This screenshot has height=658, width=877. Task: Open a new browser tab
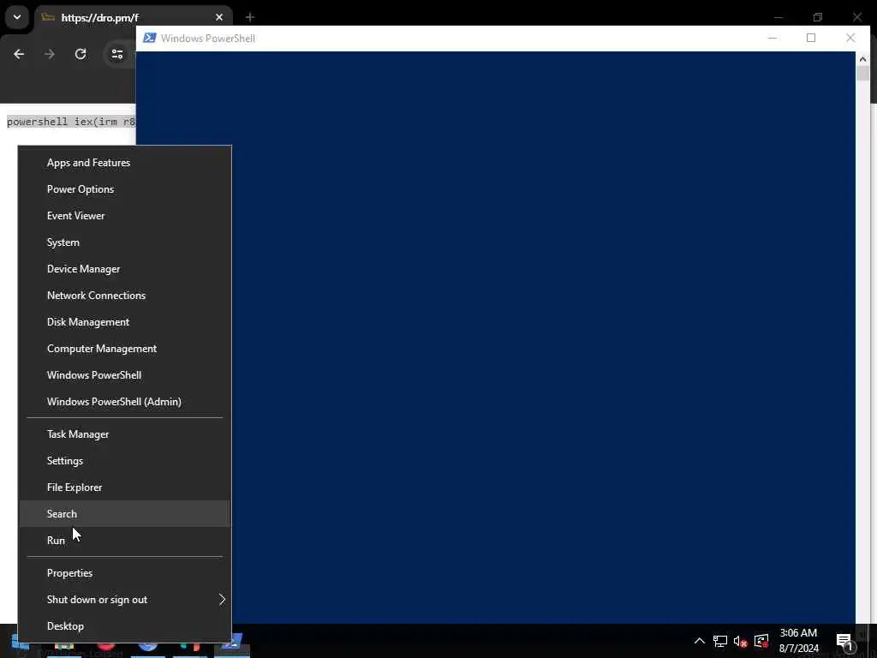(250, 17)
